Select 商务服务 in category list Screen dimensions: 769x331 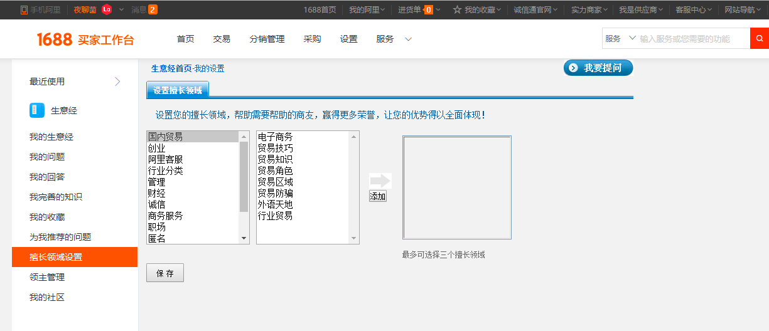tap(193, 216)
